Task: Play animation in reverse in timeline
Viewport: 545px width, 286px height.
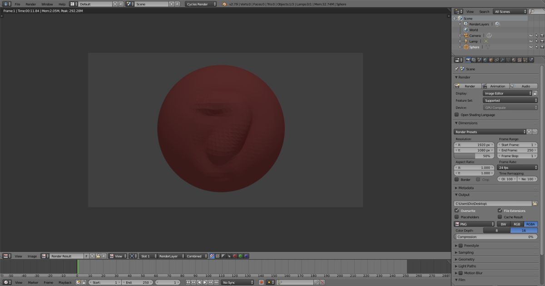Action: tap(199, 282)
